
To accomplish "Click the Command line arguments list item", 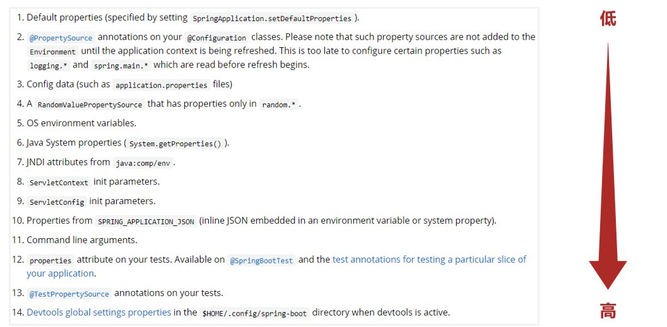I will (82, 240).
